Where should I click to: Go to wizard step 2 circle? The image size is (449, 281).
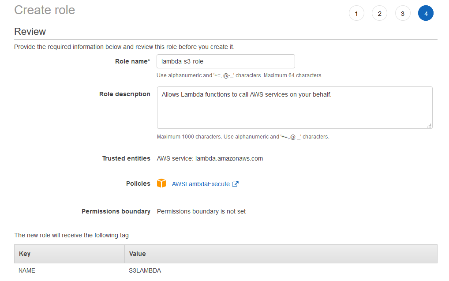379,13
